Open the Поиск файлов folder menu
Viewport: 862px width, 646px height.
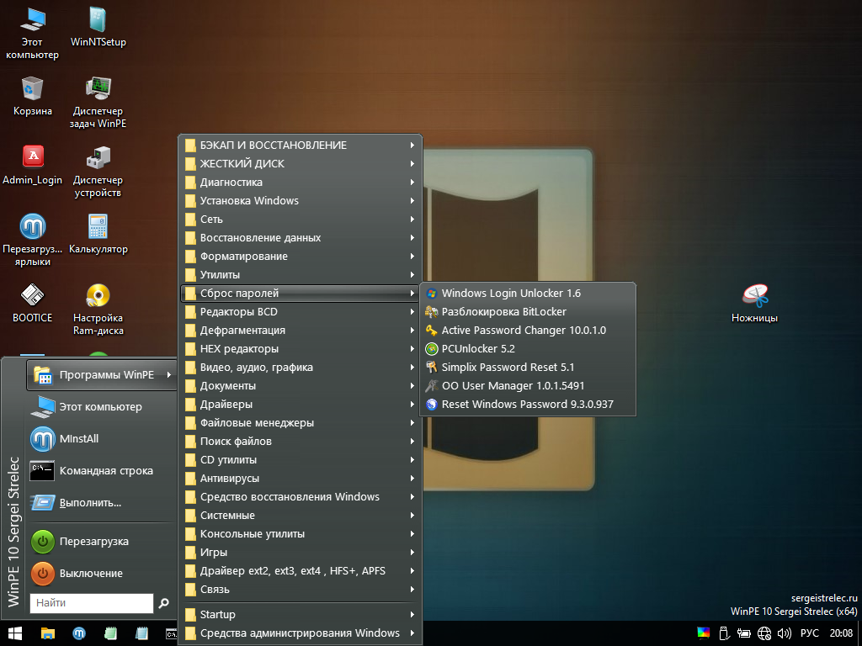tap(301, 441)
